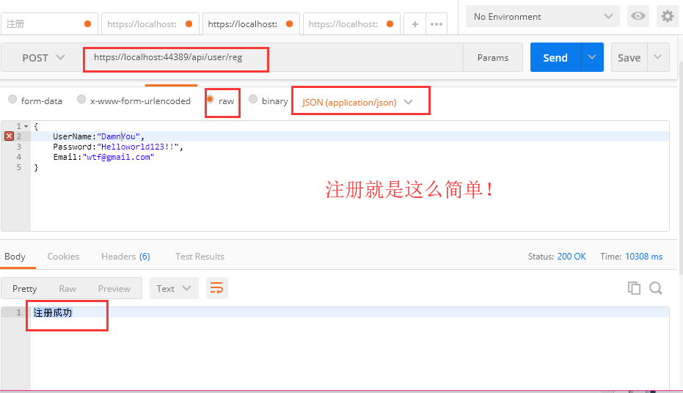Screen dimensions: 683x393
Task: Select the raw body option
Action: (210, 99)
